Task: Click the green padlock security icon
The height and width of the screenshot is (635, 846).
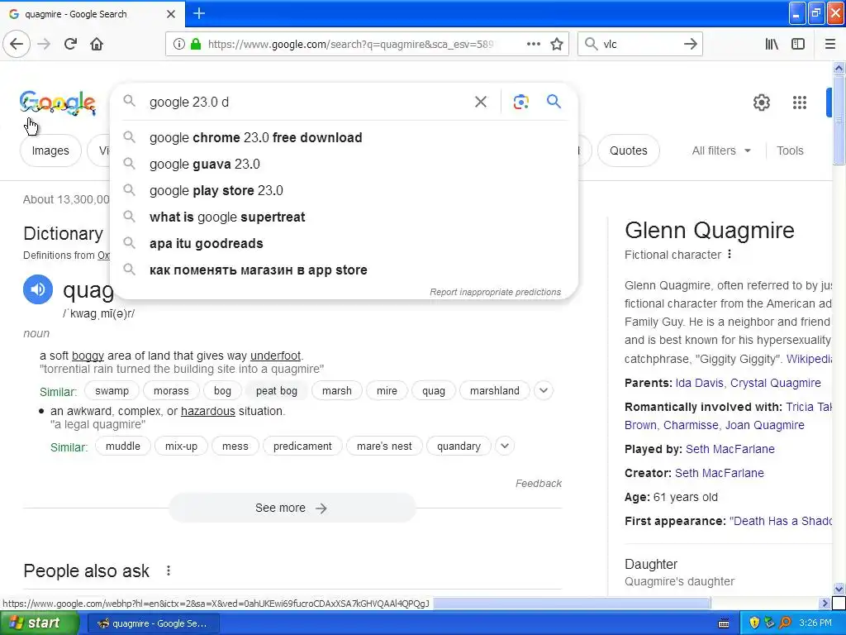Action: (x=196, y=45)
